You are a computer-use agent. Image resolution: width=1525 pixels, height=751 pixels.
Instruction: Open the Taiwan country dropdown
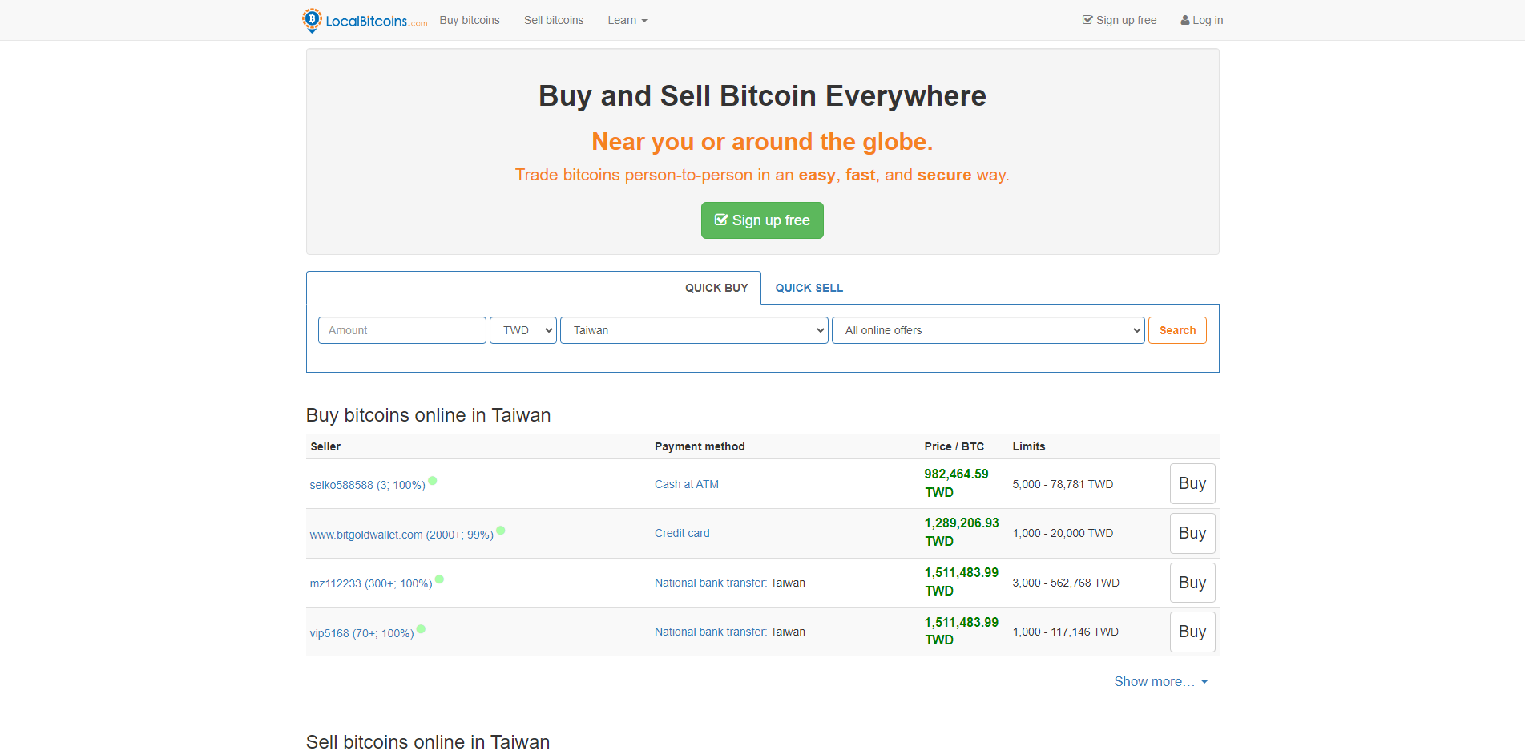[694, 330]
